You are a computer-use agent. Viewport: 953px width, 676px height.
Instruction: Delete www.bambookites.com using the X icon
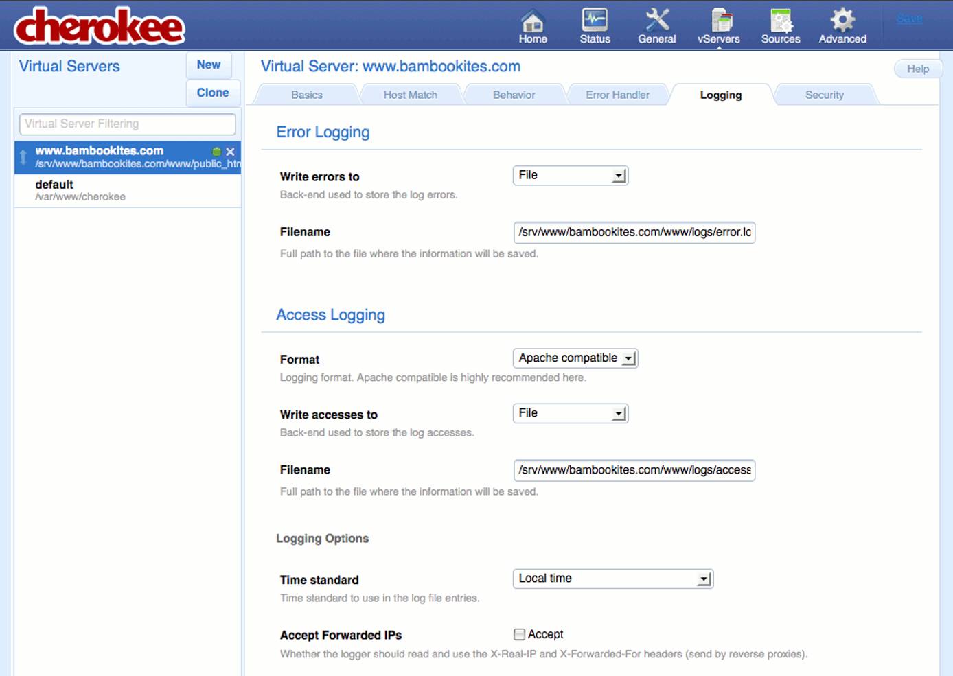coord(231,151)
